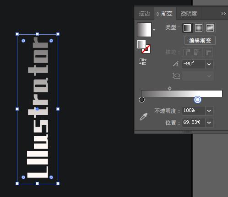The height and width of the screenshot is (197, 228).
Task: Open the 位置 dropdown arrow
Action: point(209,122)
